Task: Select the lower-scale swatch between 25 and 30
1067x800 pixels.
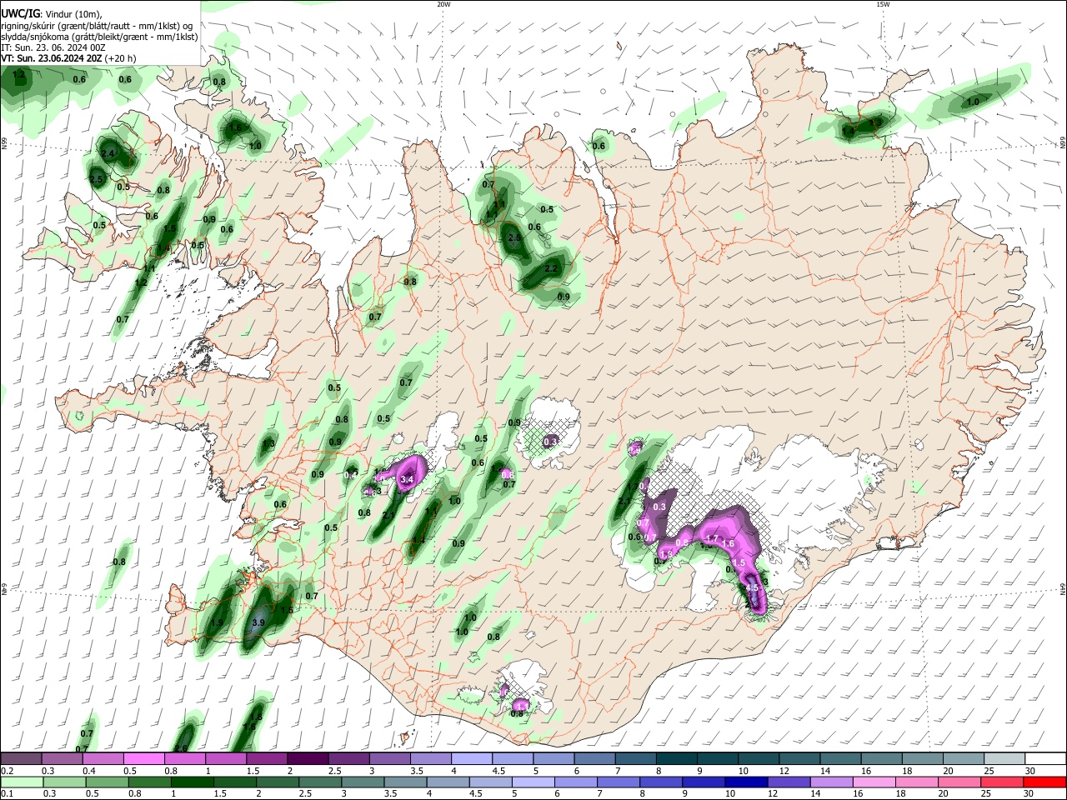Action: [x=1004, y=782]
